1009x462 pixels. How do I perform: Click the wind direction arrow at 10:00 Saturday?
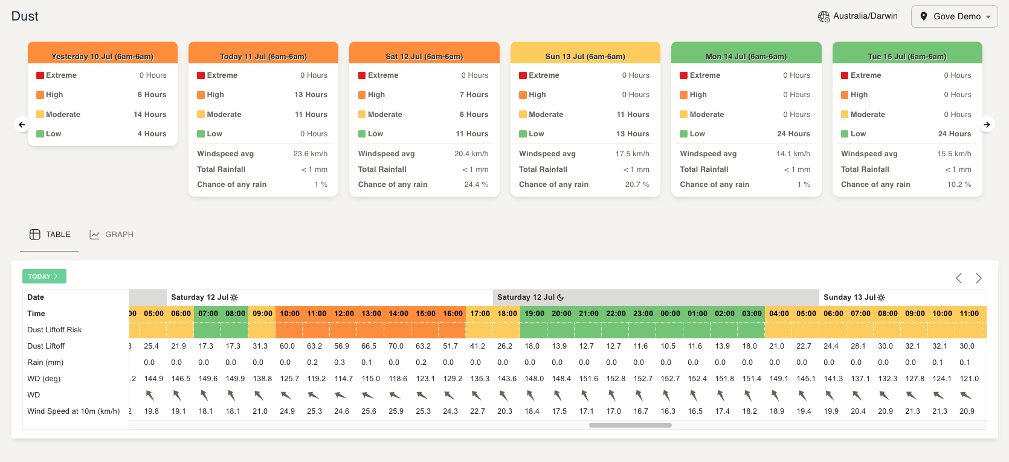(286, 395)
